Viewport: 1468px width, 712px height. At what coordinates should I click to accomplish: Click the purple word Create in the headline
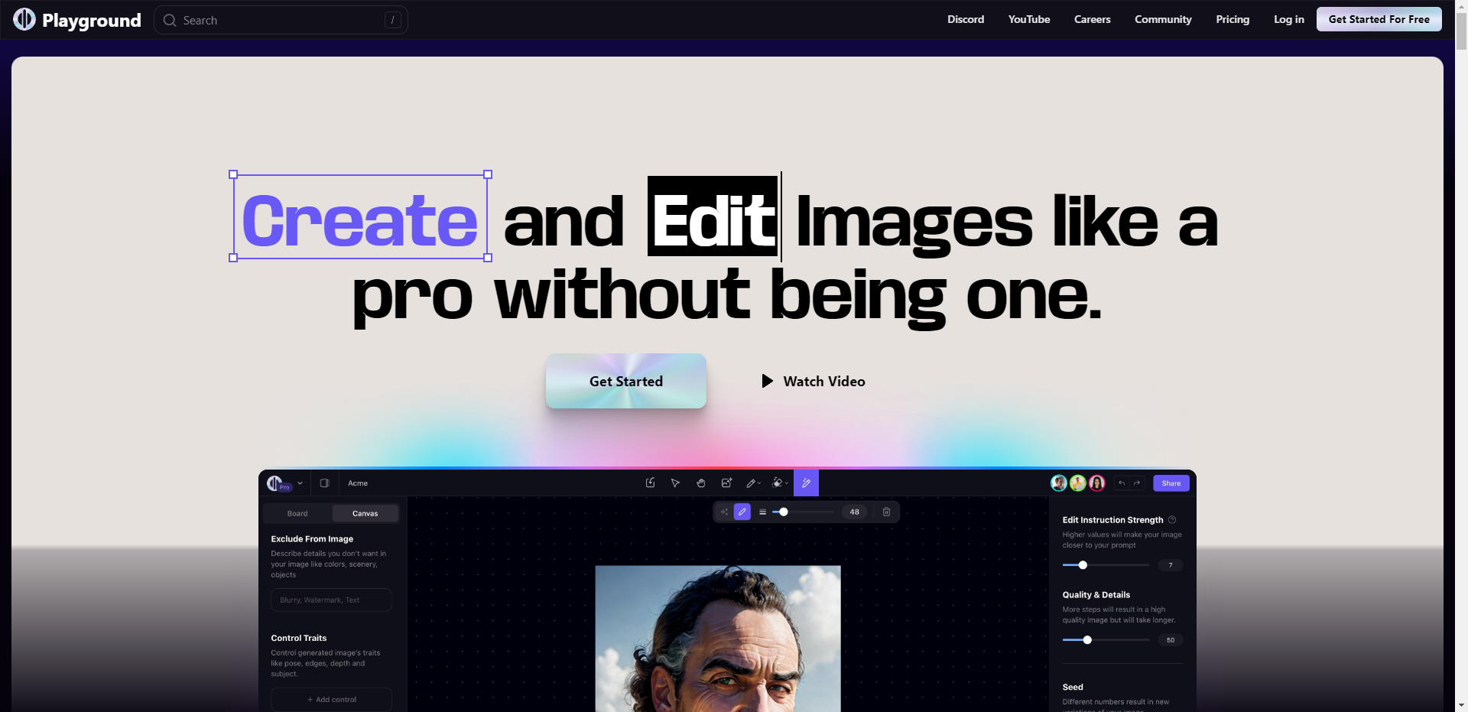pyautogui.click(x=360, y=220)
